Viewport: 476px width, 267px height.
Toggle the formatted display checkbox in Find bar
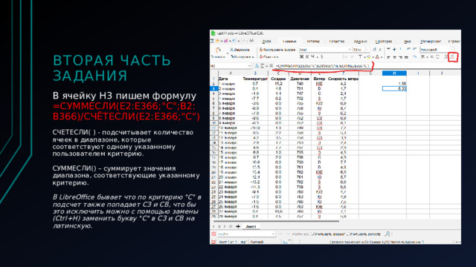312,234
